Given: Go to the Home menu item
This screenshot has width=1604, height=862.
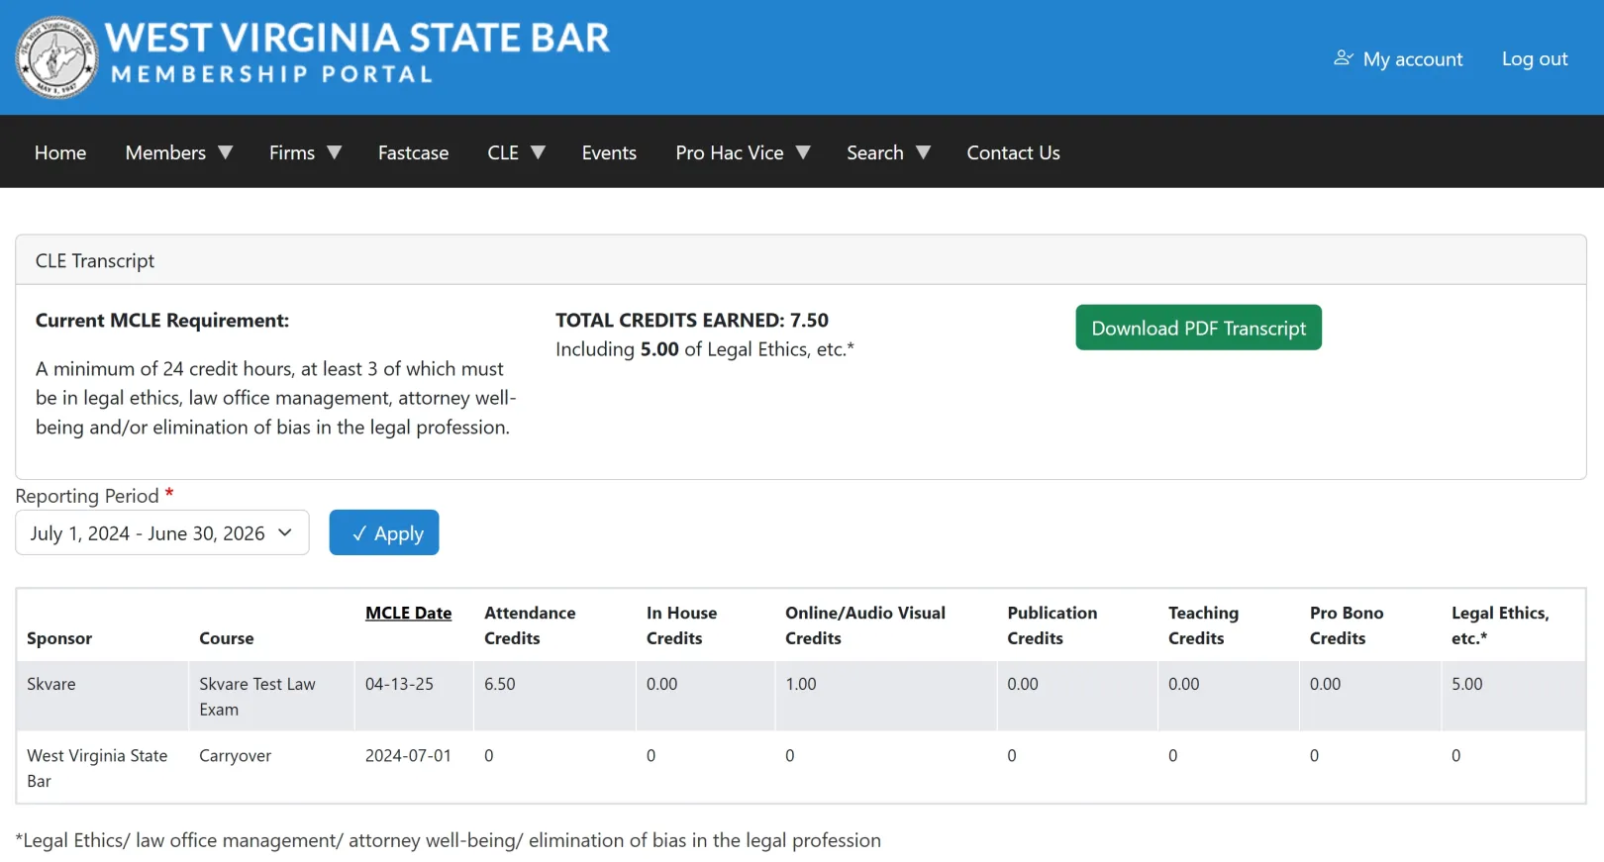Looking at the screenshot, I should [x=60, y=152].
